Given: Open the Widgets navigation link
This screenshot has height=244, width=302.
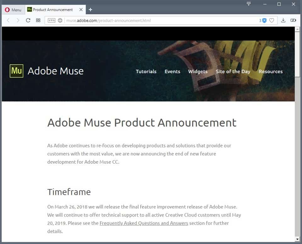Looking at the screenshot, I should point(198,72).
